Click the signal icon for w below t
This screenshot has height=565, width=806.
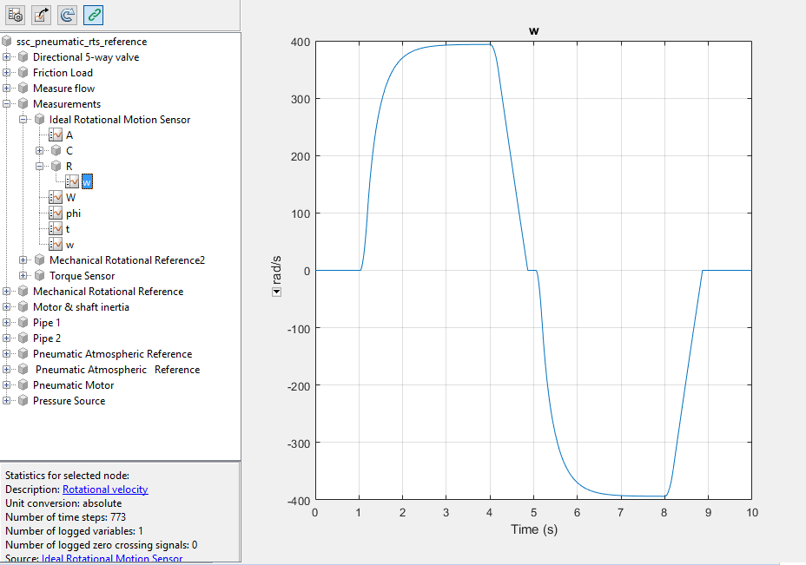[x=56, y=245]
